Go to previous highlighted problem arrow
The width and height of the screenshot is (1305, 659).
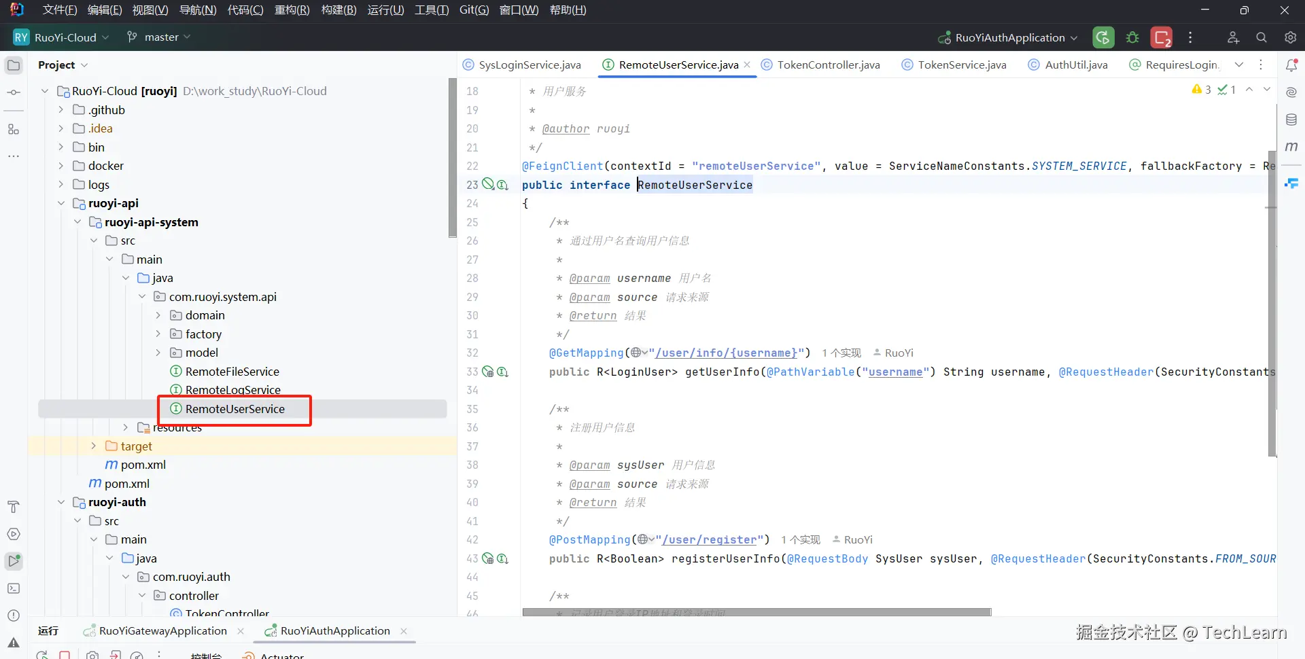(1249, 90)
